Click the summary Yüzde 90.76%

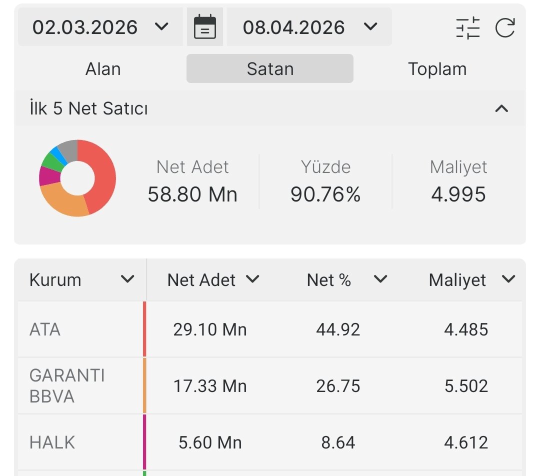pyautogui.click(x=325, y=181)
